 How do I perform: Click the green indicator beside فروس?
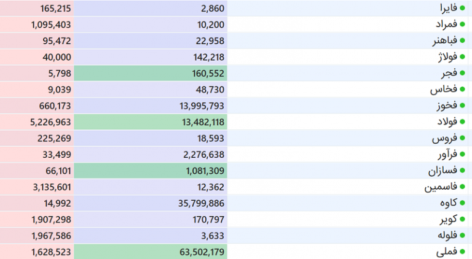pyautogui.click(x=462, y=138)
